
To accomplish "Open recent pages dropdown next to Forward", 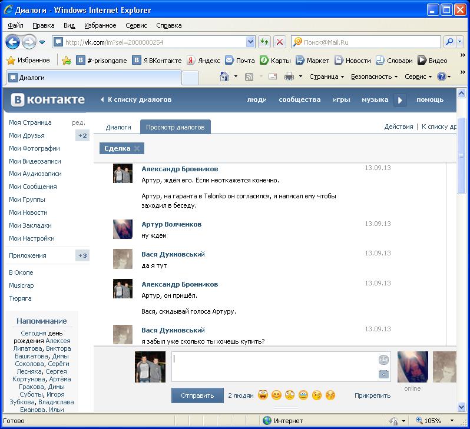I will coord(42,42).
